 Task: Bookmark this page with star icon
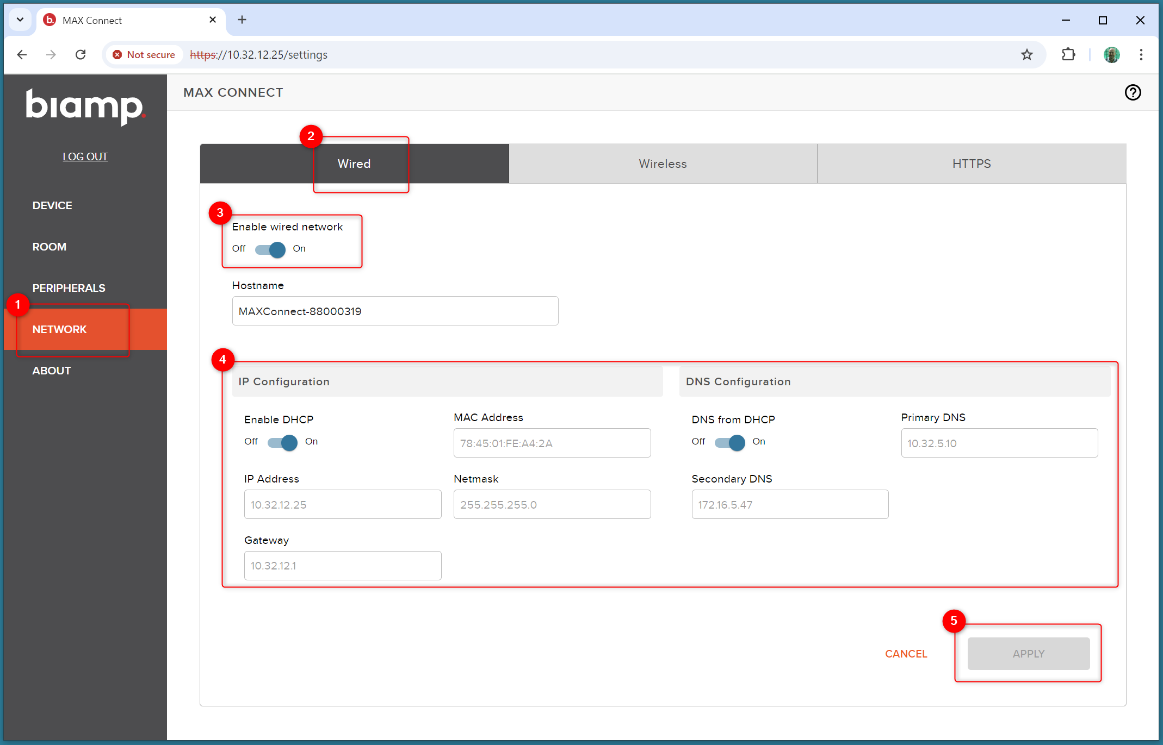(1026, 54)
